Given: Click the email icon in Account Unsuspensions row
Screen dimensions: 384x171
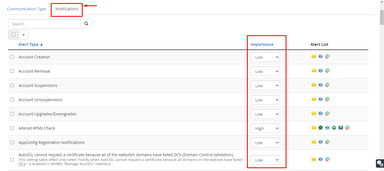Looking at the screenshot, I should point(314,99).
